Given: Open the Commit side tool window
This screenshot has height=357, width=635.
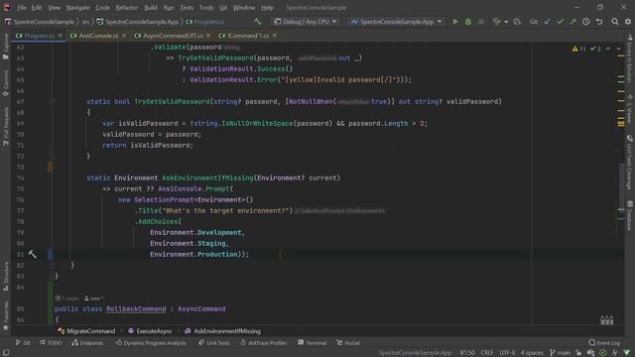Looking at the screenshot, I should pyautogui.click(x=5, y=83).
